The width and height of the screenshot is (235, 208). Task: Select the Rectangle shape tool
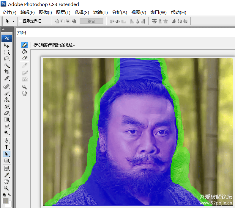pos(7,161)
